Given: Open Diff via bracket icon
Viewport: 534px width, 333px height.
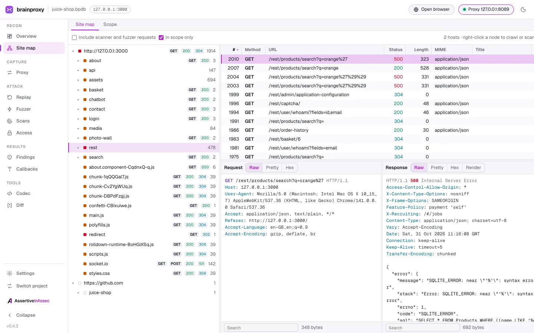Looking at the screenshot, I should point(10,205).
